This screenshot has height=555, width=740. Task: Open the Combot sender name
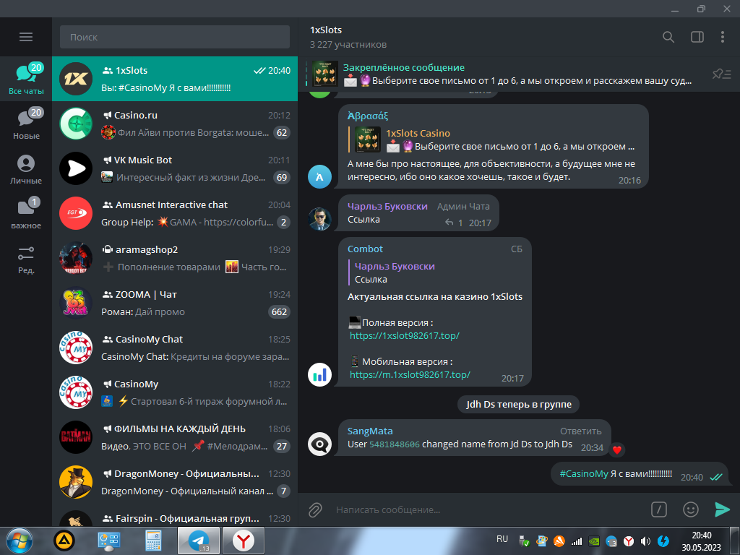point(365,249)
